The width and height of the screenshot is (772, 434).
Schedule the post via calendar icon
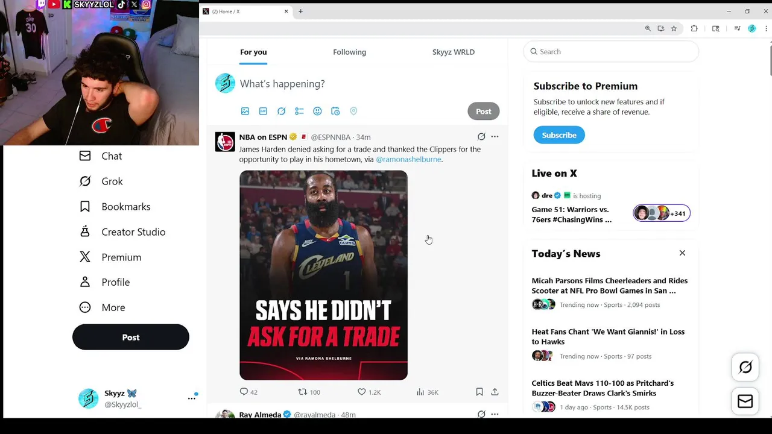click(335, 111)
